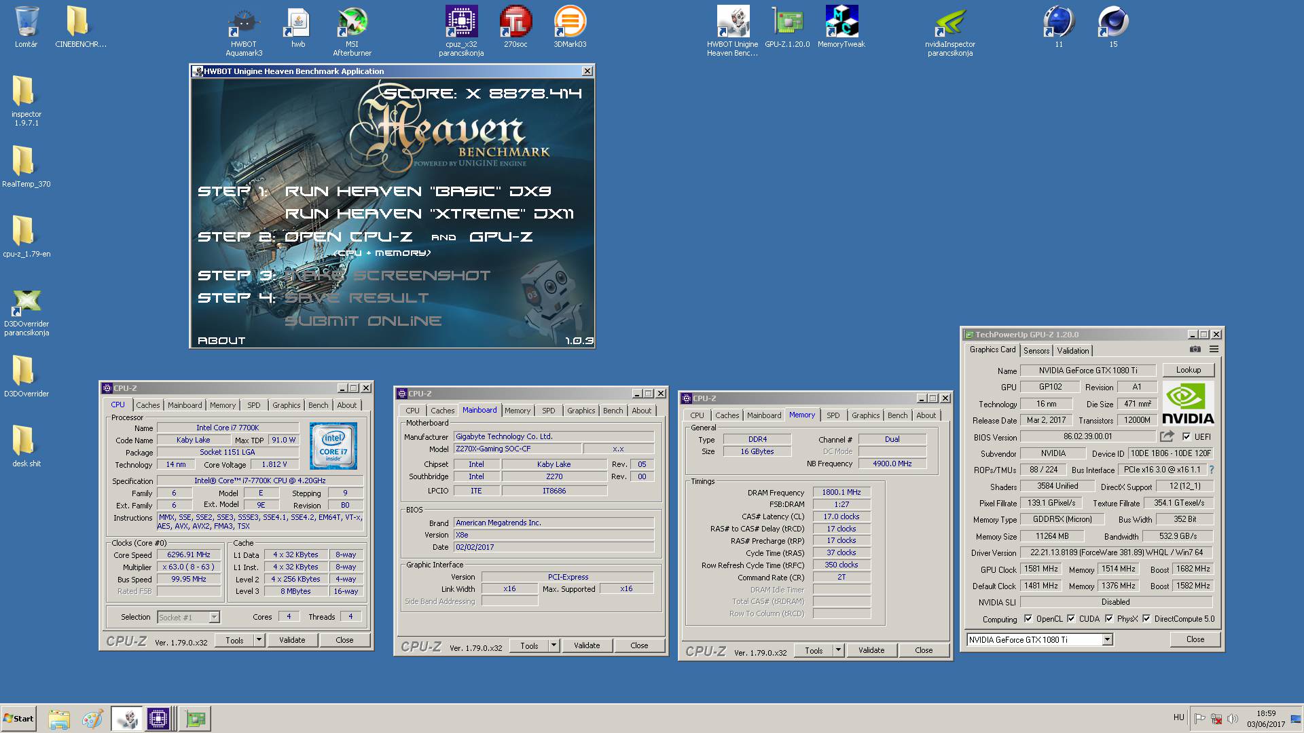Screen dimensions: 1304x733
Task: Click the GPU-Z screenshot camera icon
Action: pos(1195,350)
